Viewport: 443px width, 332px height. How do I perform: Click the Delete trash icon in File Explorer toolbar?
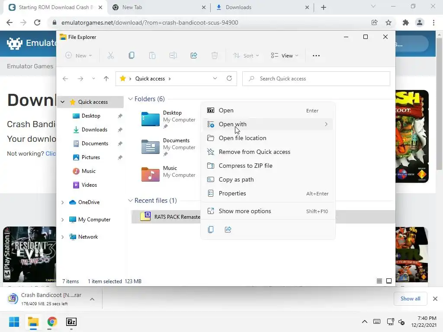coord(215,56)
